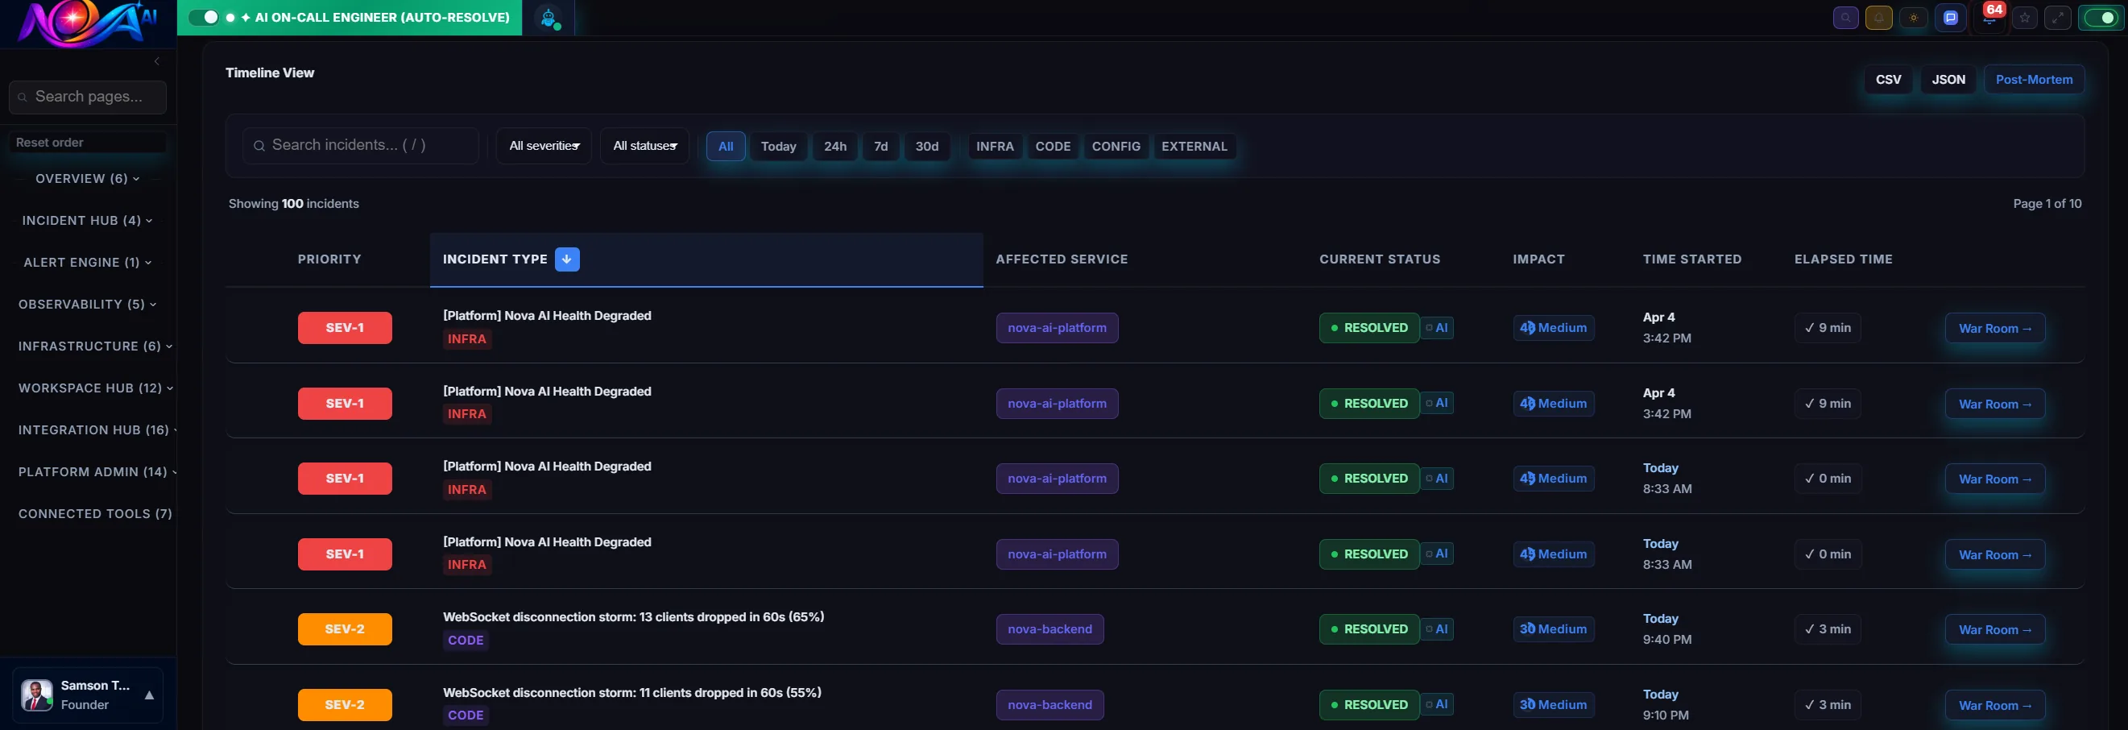Switch to the Today time filter

[778, 147]
